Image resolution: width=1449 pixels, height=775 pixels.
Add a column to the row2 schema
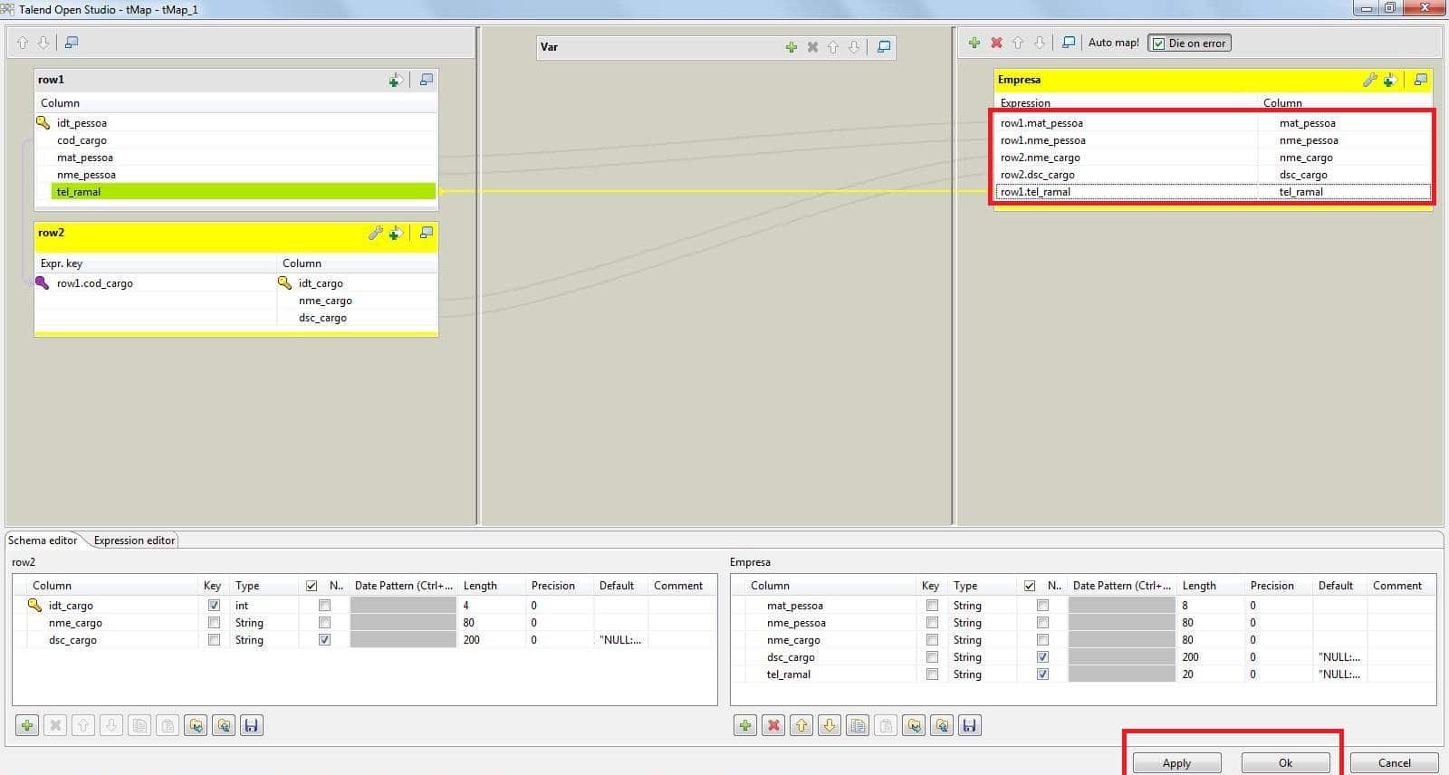pyautogui.click(x=27, y=725)
